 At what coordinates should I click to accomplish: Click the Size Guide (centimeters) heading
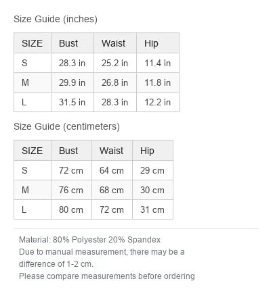pos(66,126)
